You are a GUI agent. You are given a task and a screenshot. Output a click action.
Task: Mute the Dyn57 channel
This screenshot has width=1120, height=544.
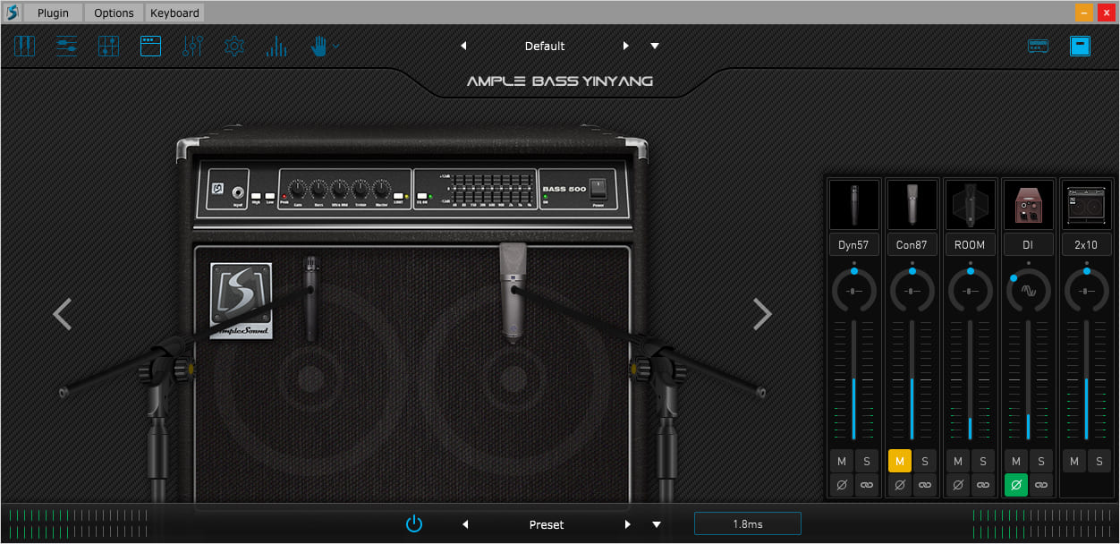click(841, 461)
